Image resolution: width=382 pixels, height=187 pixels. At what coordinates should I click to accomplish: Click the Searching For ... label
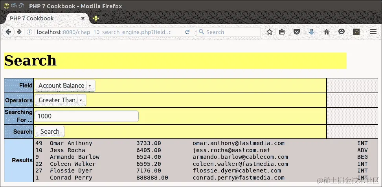point(19,116)
